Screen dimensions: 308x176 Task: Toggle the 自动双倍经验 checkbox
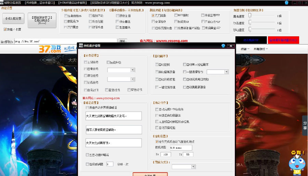(157, 127)
